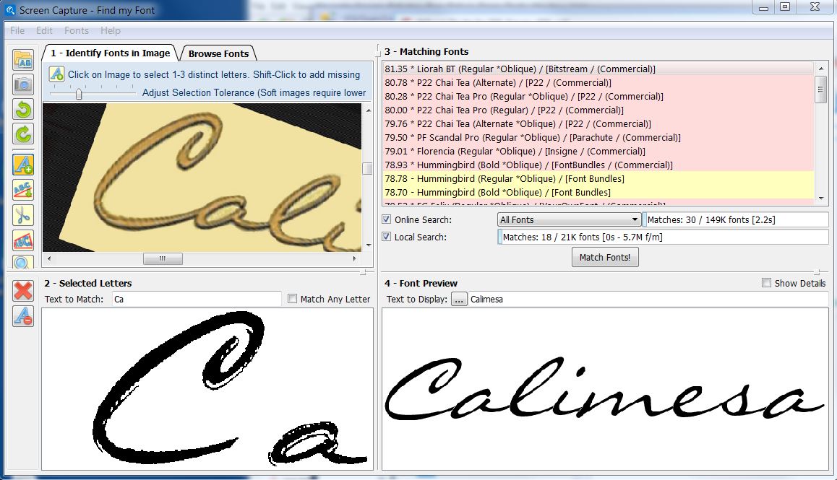The width and height of the screenshot is (837, 480).
Task: Click image vertical scrollbar down arrow
Action: 368,246
